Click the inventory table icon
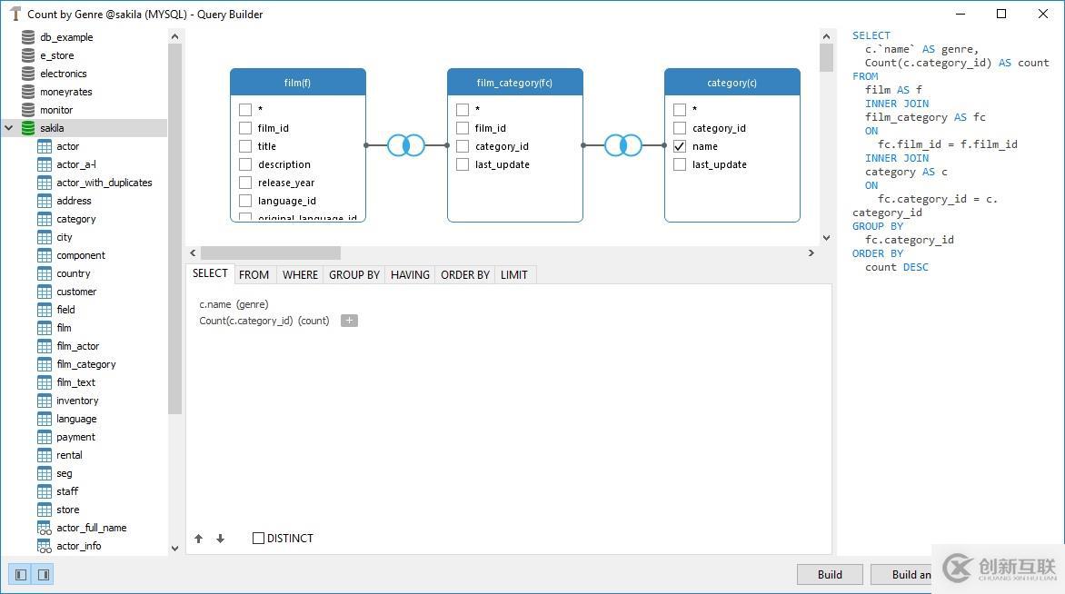1065x594 pixels. (45, 401)
